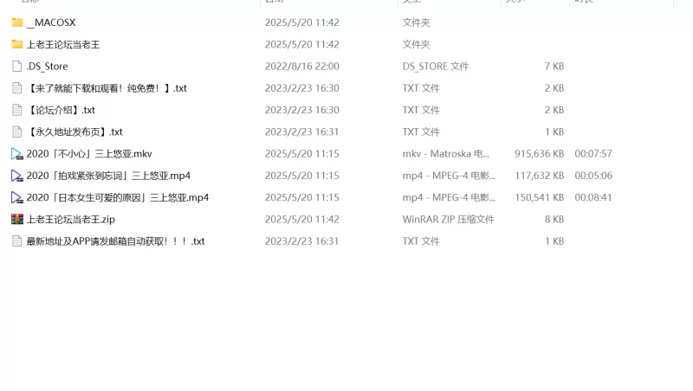The width and height of the screenshot is (693, 391).
Task: Click the mkv video file icon
Action: pyautogui.click(x=16, y=154)
